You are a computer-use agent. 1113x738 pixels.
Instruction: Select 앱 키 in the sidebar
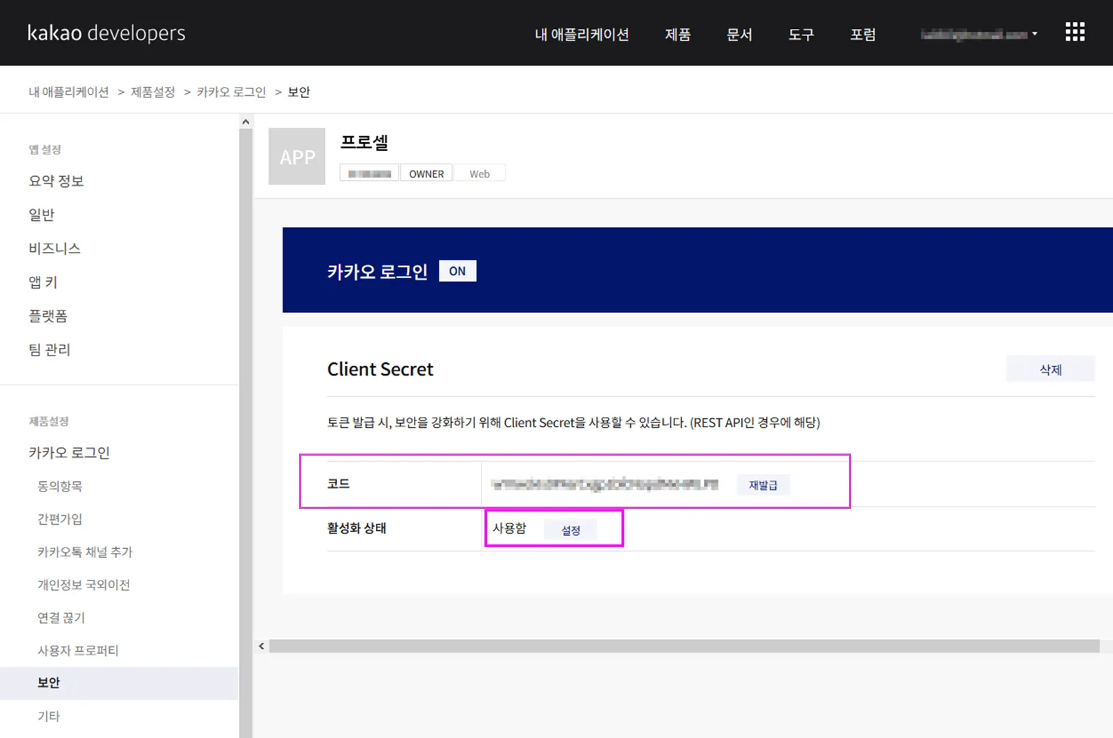tap(43, 282)
